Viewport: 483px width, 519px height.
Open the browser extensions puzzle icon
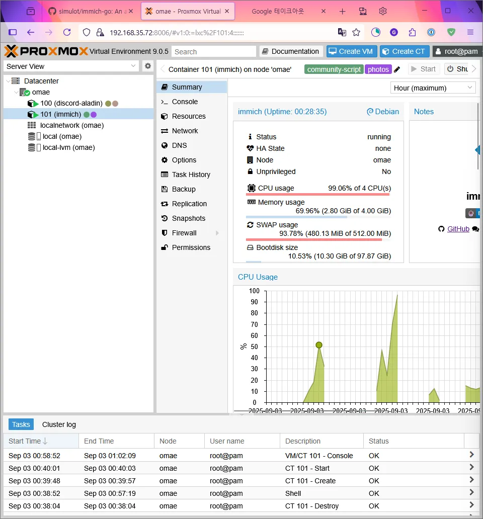412,32
